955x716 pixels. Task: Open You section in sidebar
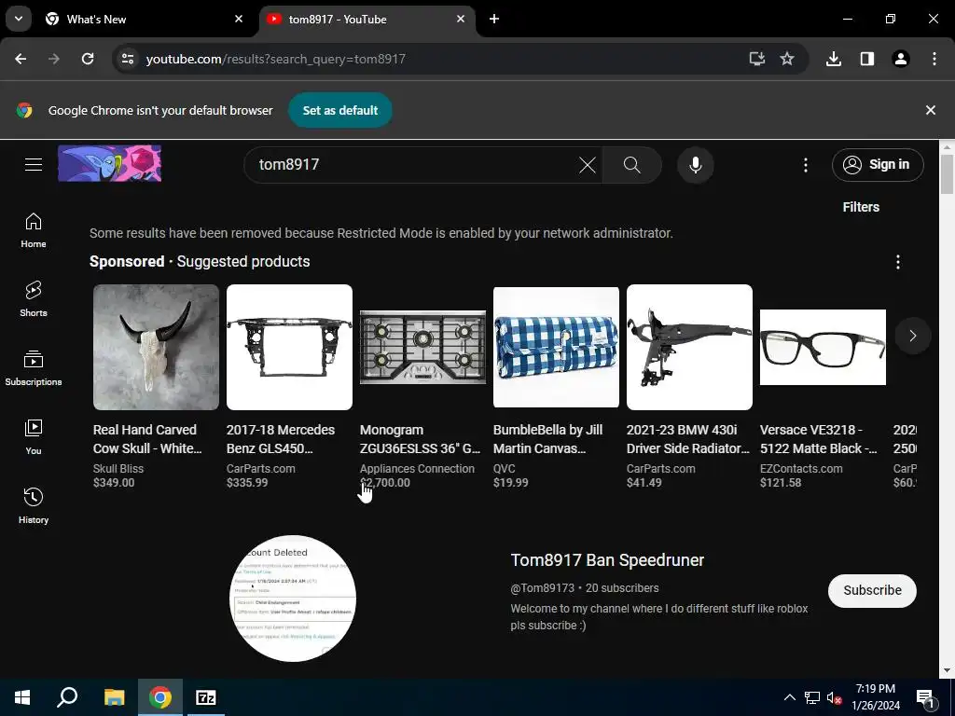(34, 437)
